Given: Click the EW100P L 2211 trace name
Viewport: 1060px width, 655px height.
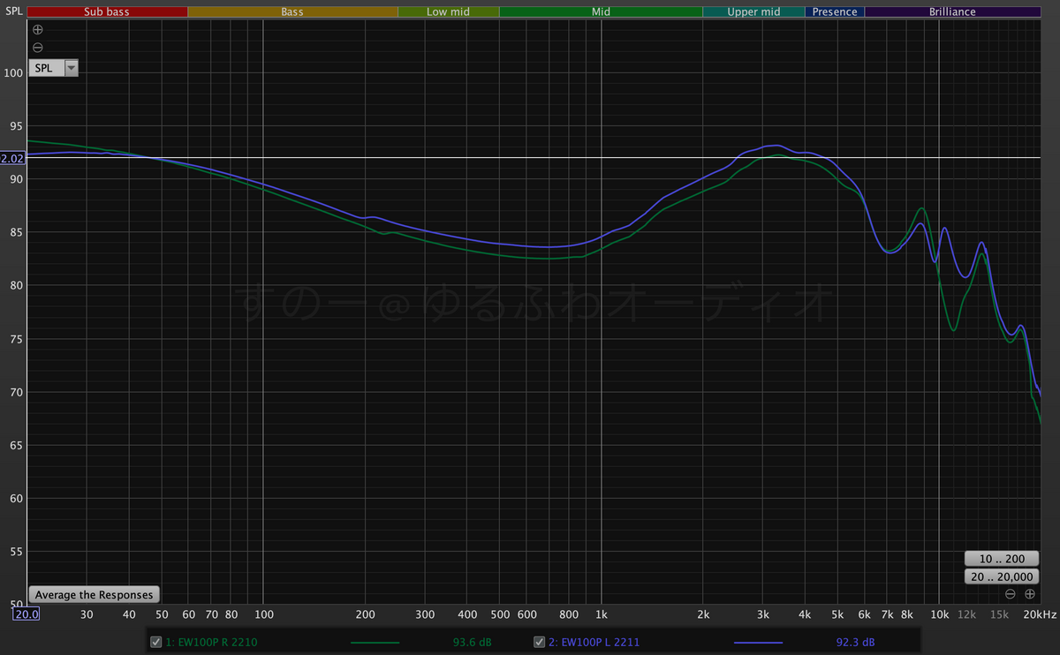Looking at the screenshot, I should [593, 642].
